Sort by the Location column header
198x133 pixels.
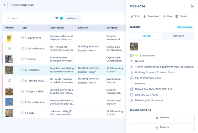point(83,28)
